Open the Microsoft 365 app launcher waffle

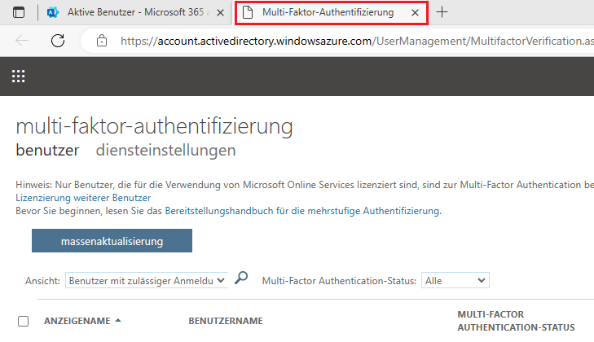click(x=18, y=77)
